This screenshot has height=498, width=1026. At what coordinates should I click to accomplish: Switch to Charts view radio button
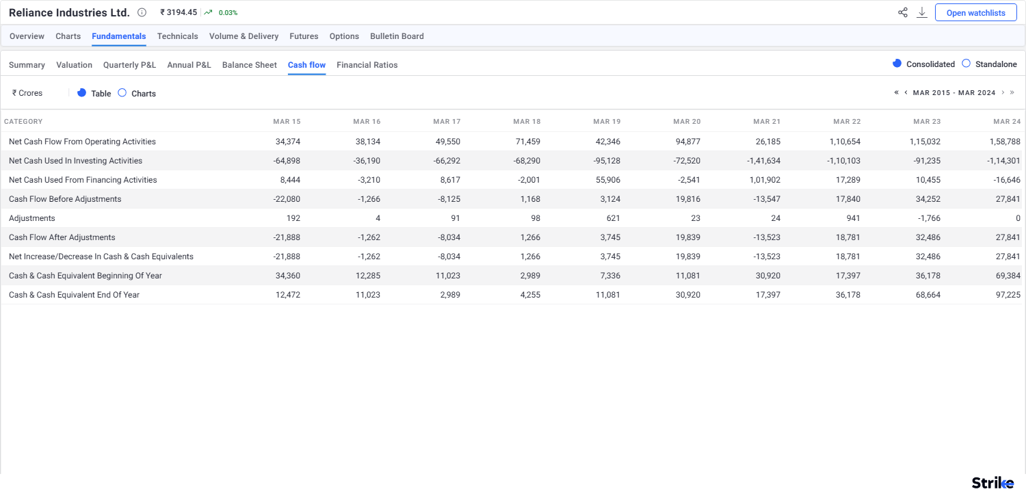tap(122, 92)
